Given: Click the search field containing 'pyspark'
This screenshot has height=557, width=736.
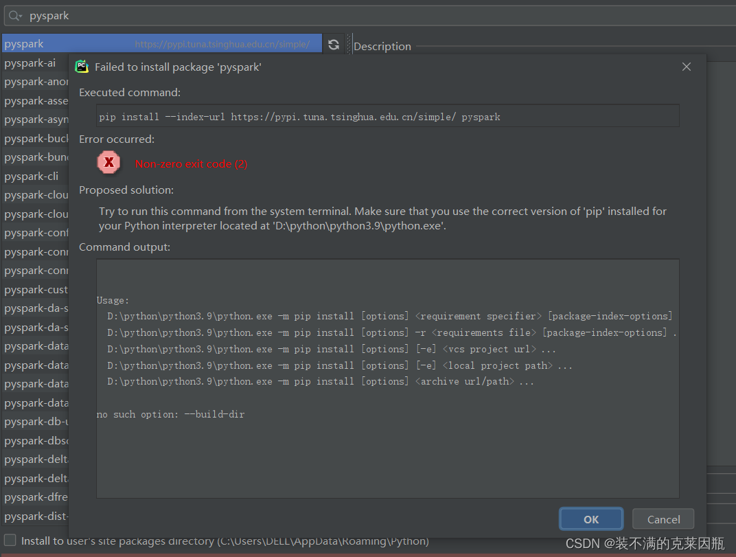Looking at the screenshot, I should coord(371,16).
